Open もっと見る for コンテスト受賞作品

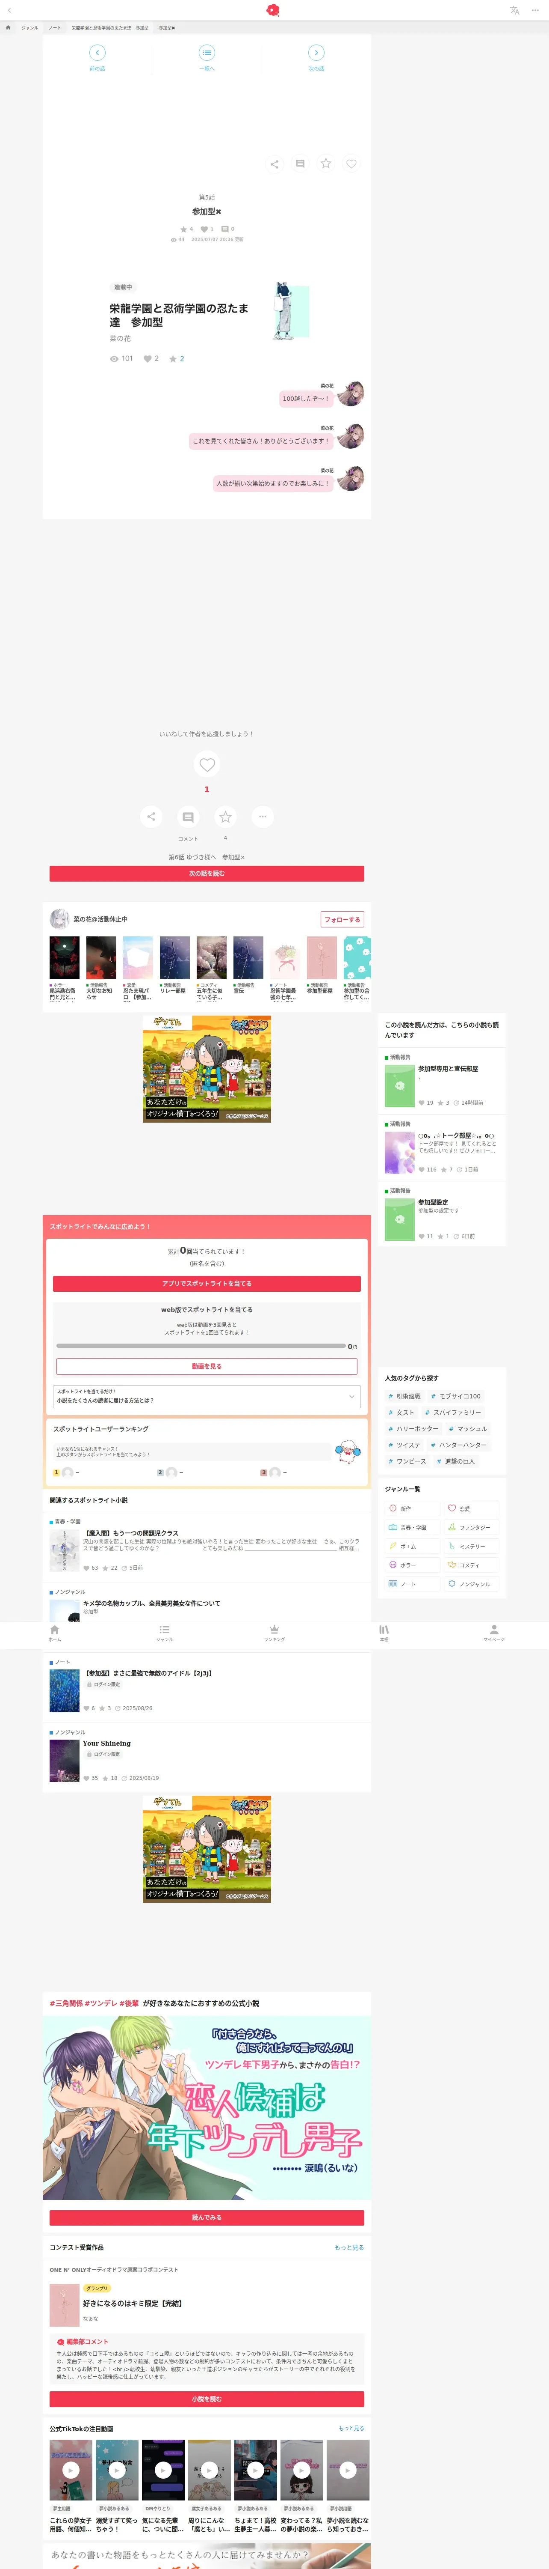coord(349,2247)
